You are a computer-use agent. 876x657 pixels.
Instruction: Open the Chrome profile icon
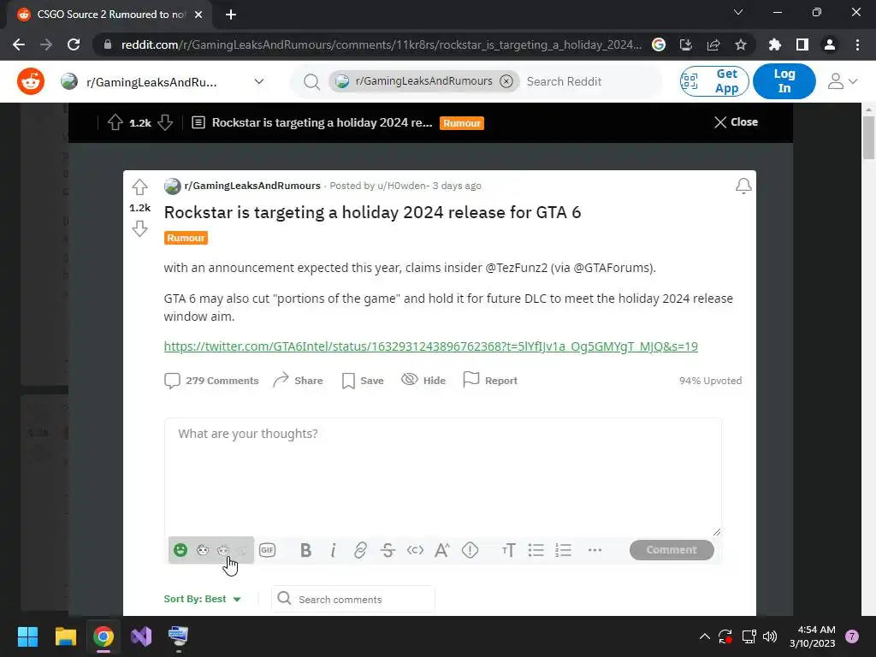[x=830, y=44]
